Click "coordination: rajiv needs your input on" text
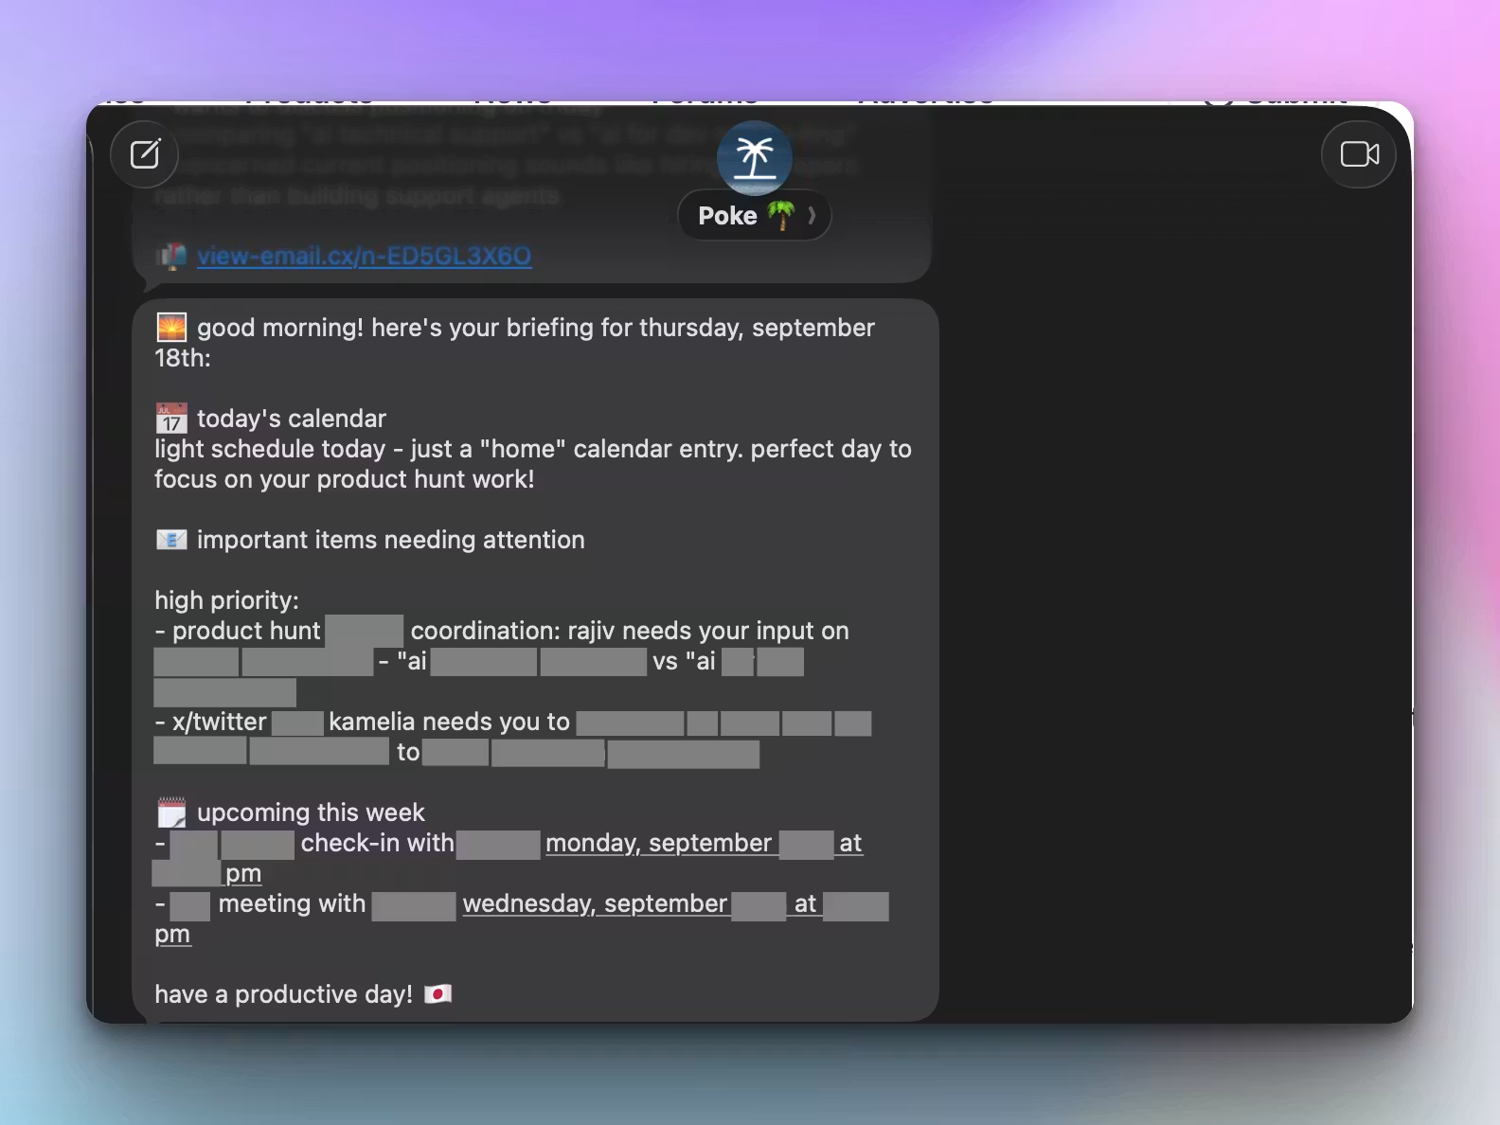Screen dimensions: 1500x1125 tap(630, 631)
